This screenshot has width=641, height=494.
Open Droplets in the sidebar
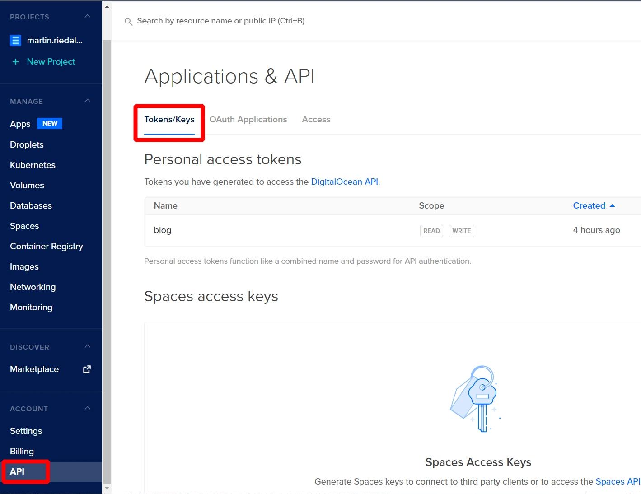(x=27, y=145)
